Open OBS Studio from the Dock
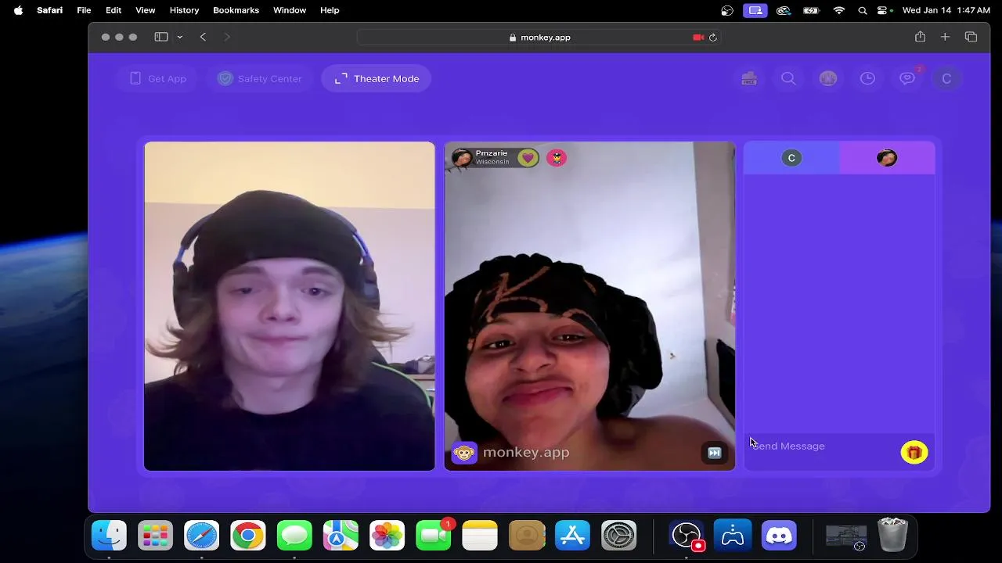 tap(687, 536)
